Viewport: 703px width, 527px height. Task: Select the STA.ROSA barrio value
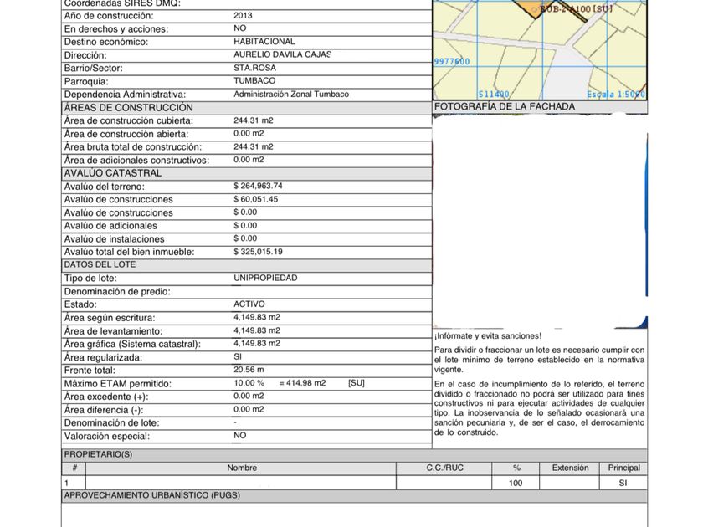pos(254,68)
